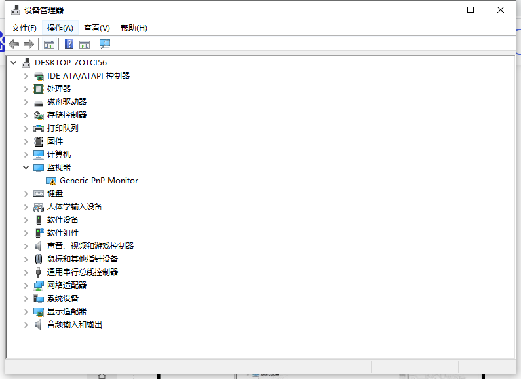Select the 磁盘驱动器 entry
This screenshot has width=521, height=379.
point(67,102)
